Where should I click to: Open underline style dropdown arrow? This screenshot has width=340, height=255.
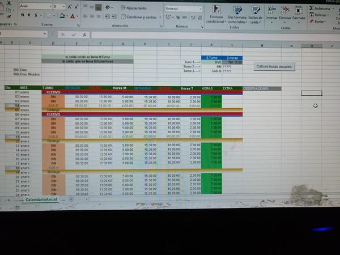pyautogui.click(x=41, y=15)
